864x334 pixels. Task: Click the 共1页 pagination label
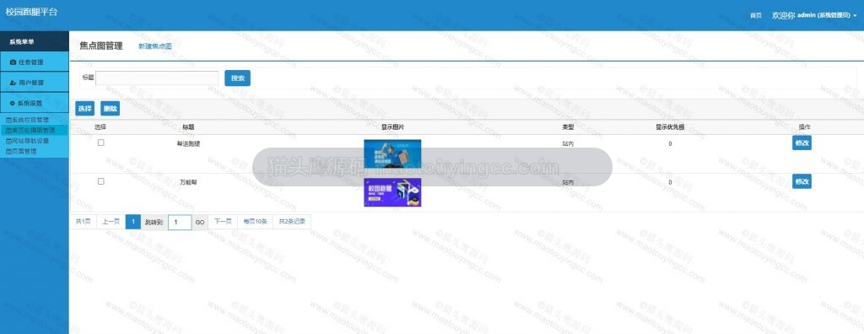(x=83, y=222)
